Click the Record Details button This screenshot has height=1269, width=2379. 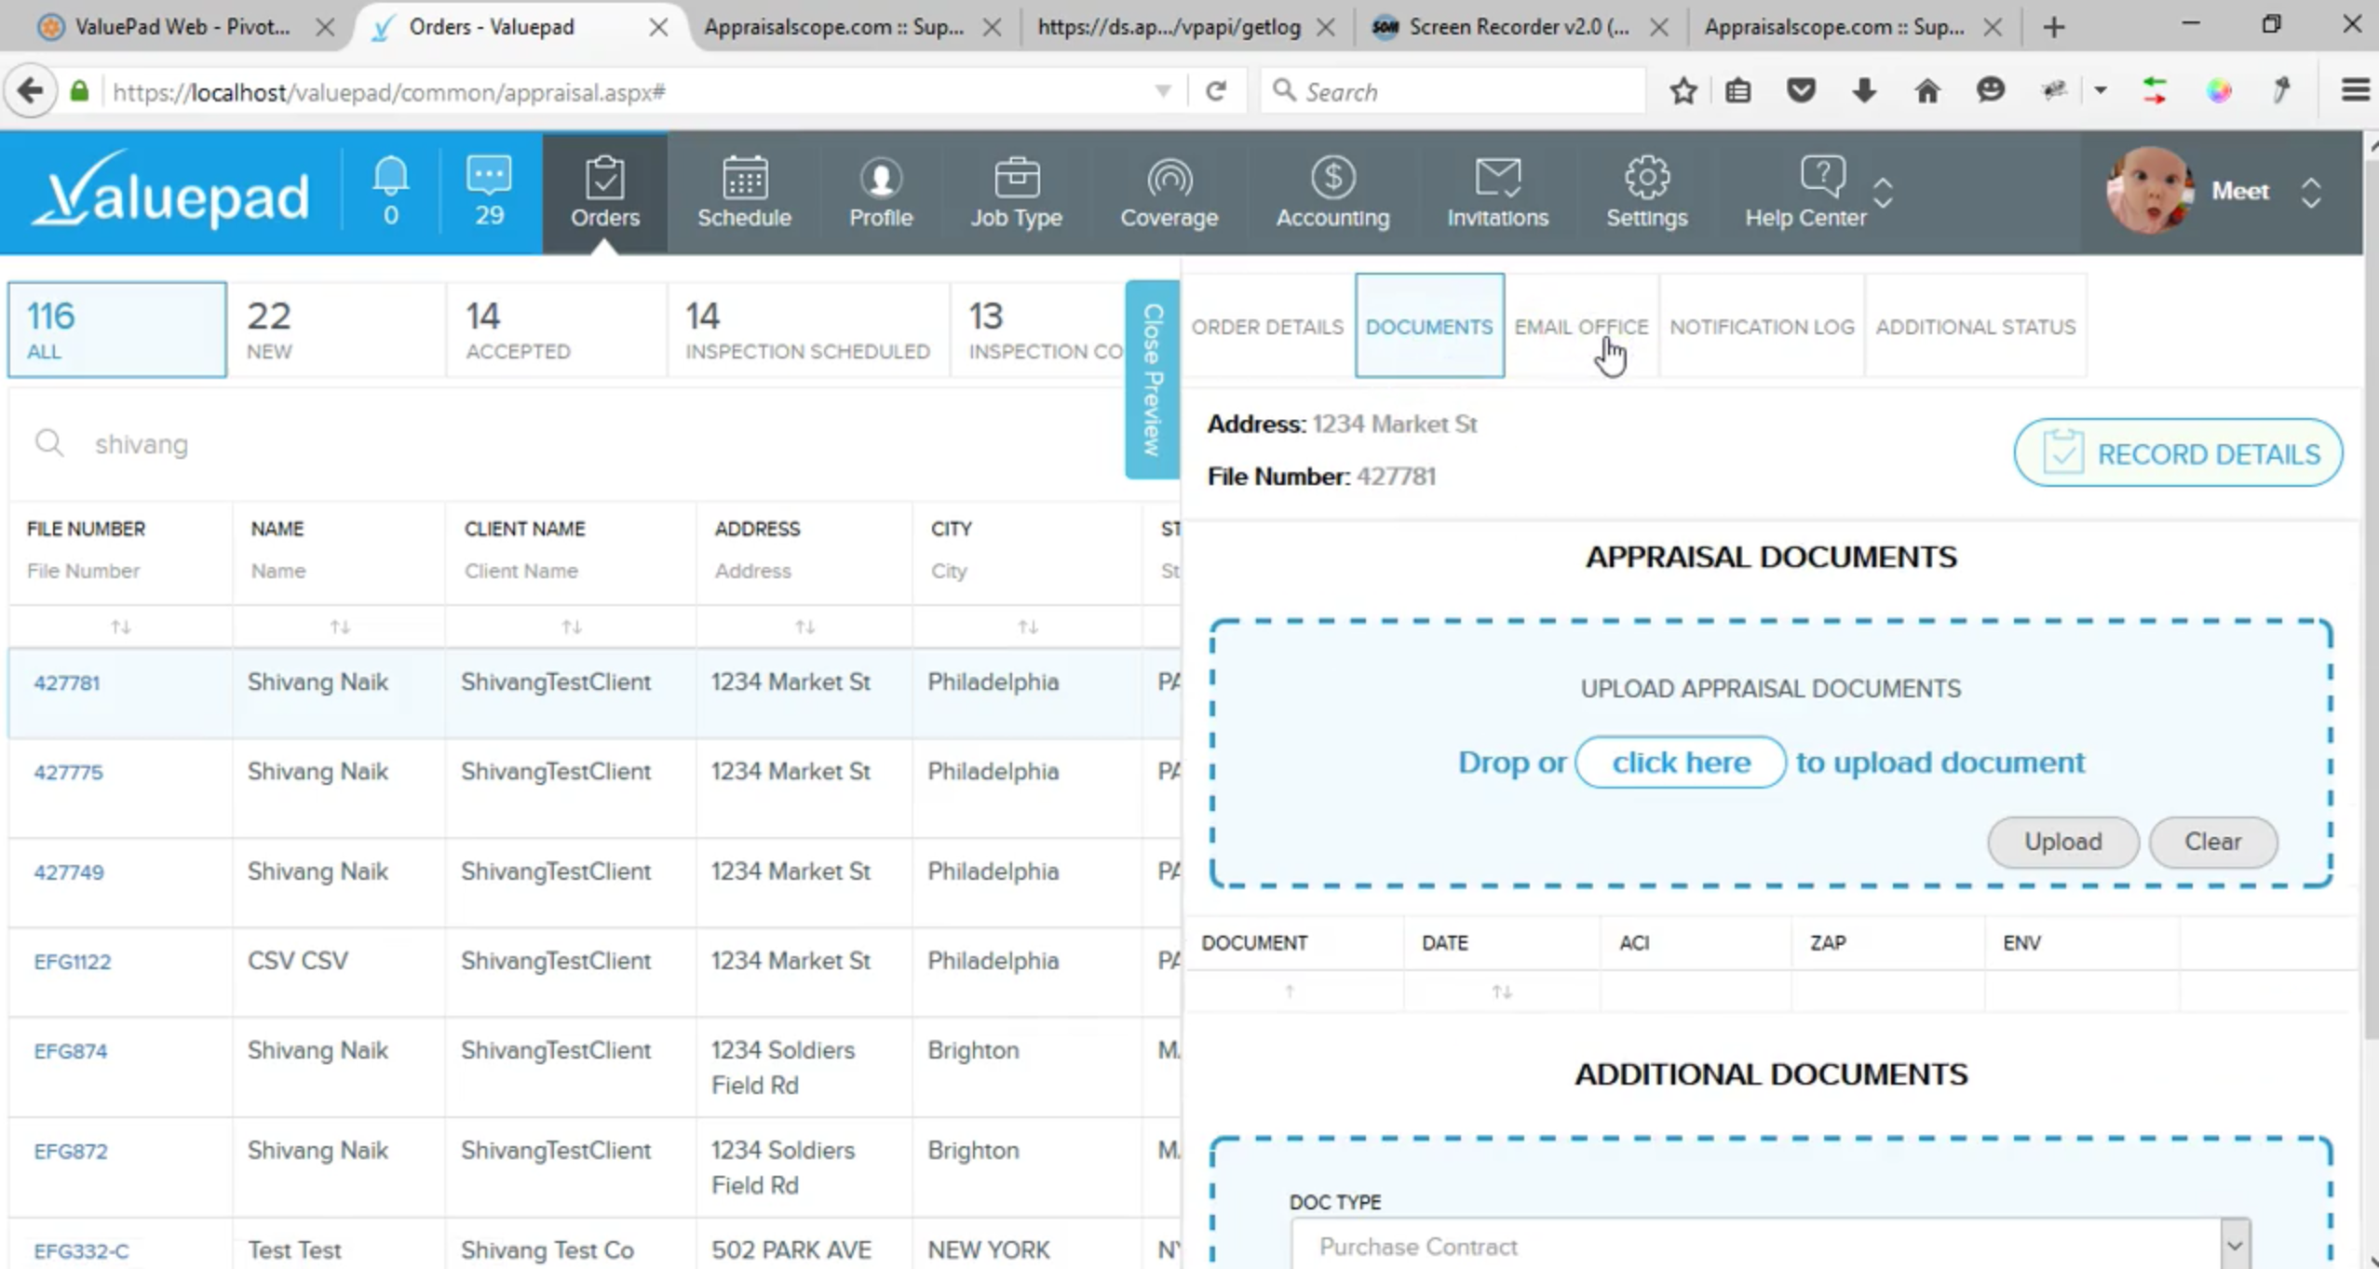pos(2178,453)
